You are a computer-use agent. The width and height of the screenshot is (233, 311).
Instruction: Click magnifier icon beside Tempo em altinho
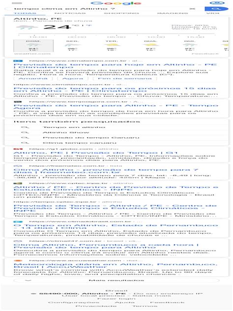tap(25, 127)
